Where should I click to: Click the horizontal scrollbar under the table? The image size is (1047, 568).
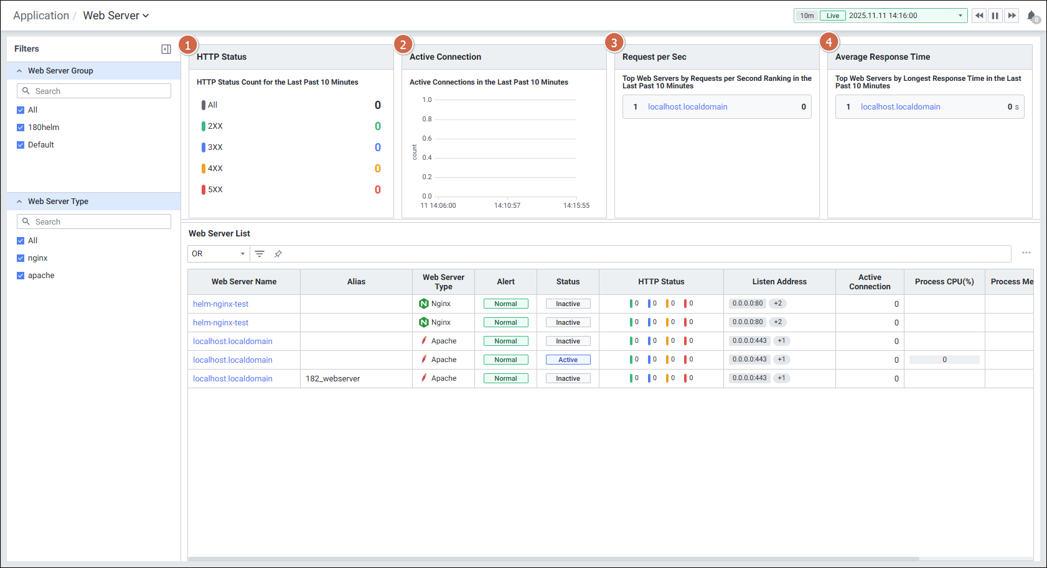[x=553, y=559]
